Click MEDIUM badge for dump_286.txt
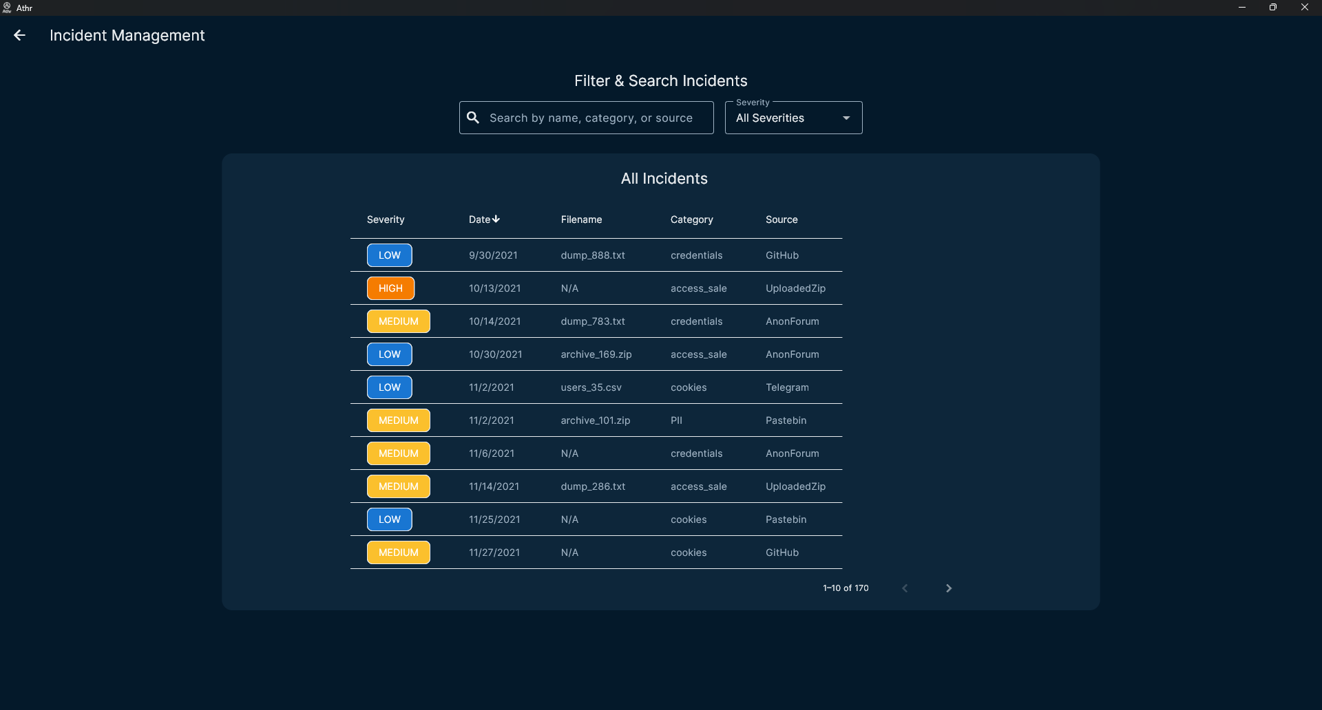The image size is (1322, 710). (399, 486)
